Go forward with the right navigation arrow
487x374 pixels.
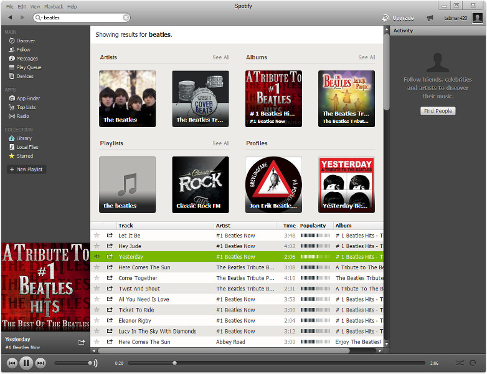point(22,17)
